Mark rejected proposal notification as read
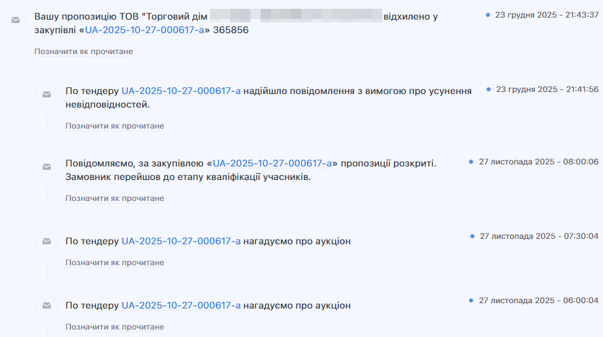603x337 pixels. (x=84, y=51)
